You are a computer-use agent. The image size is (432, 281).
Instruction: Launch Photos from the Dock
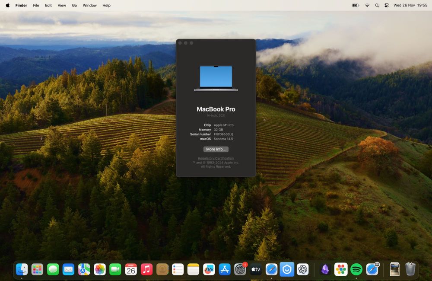(100, 269)
